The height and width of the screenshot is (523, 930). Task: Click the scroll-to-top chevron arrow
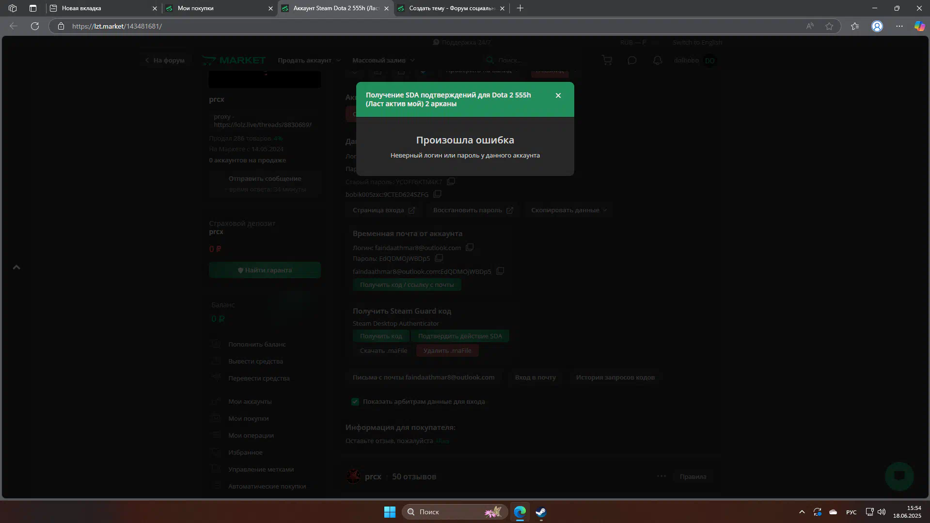click(x=16, y=267)
